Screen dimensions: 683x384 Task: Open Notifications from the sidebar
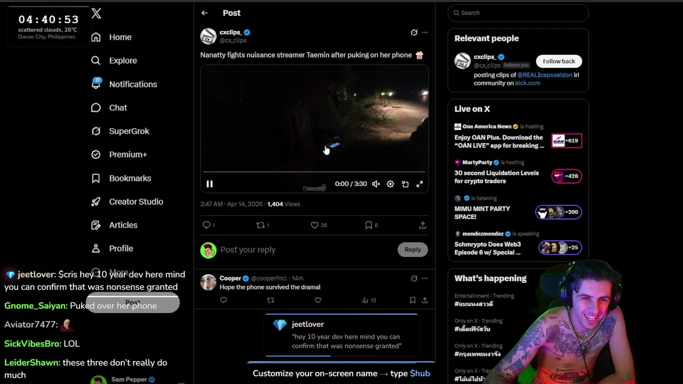tap(124, 84)
